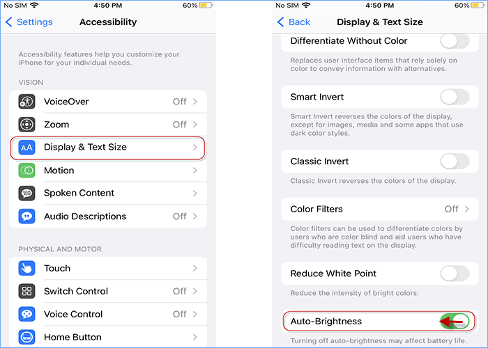Tap the Back button

tap(294, 22)
